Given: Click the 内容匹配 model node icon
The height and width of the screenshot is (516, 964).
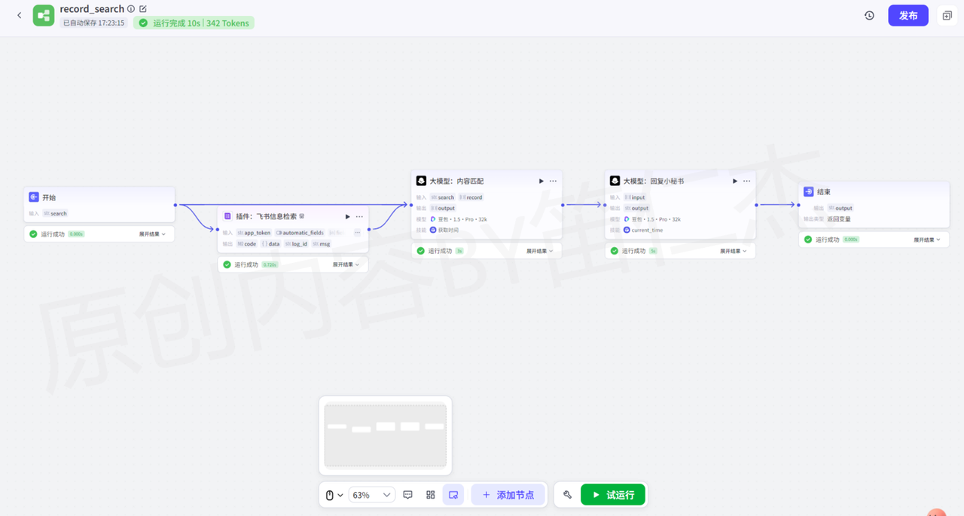Looking at the screenshot, I should pyautogui.click(x=422, y=181).
